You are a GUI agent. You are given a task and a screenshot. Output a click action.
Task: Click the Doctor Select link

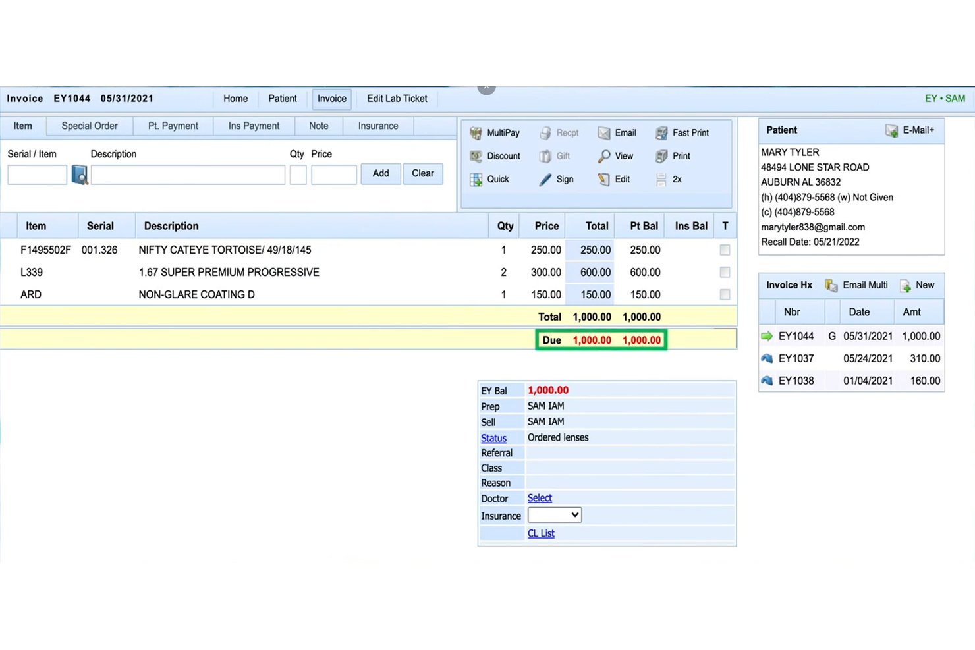click(540, 498)
